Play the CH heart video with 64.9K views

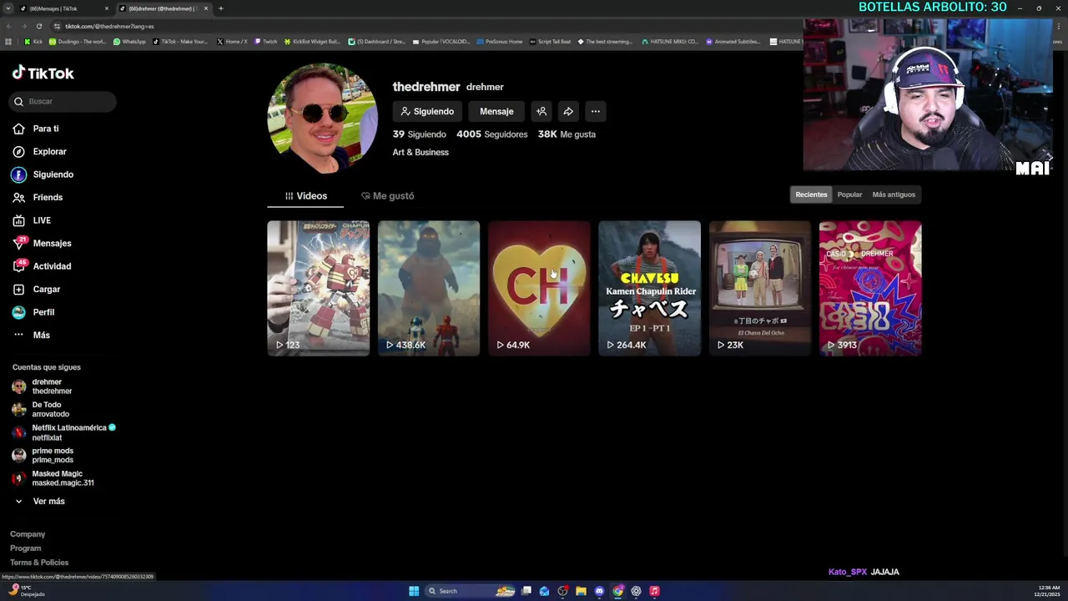tap(539, 288)
